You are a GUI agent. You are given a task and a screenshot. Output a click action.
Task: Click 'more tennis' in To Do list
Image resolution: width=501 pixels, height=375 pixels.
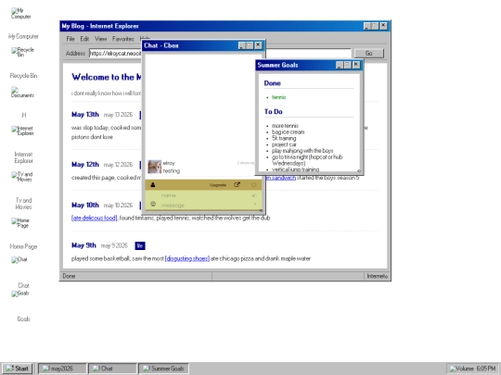tap(285, 126)
